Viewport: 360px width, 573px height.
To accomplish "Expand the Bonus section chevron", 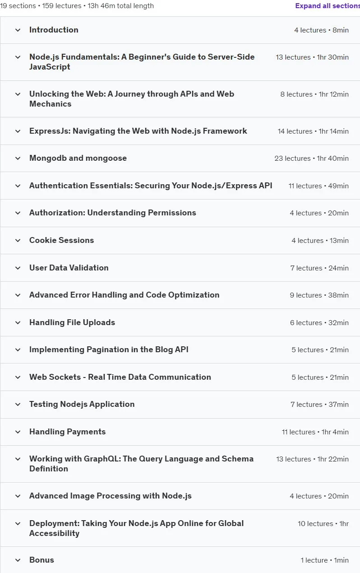I will click(18, 560).
